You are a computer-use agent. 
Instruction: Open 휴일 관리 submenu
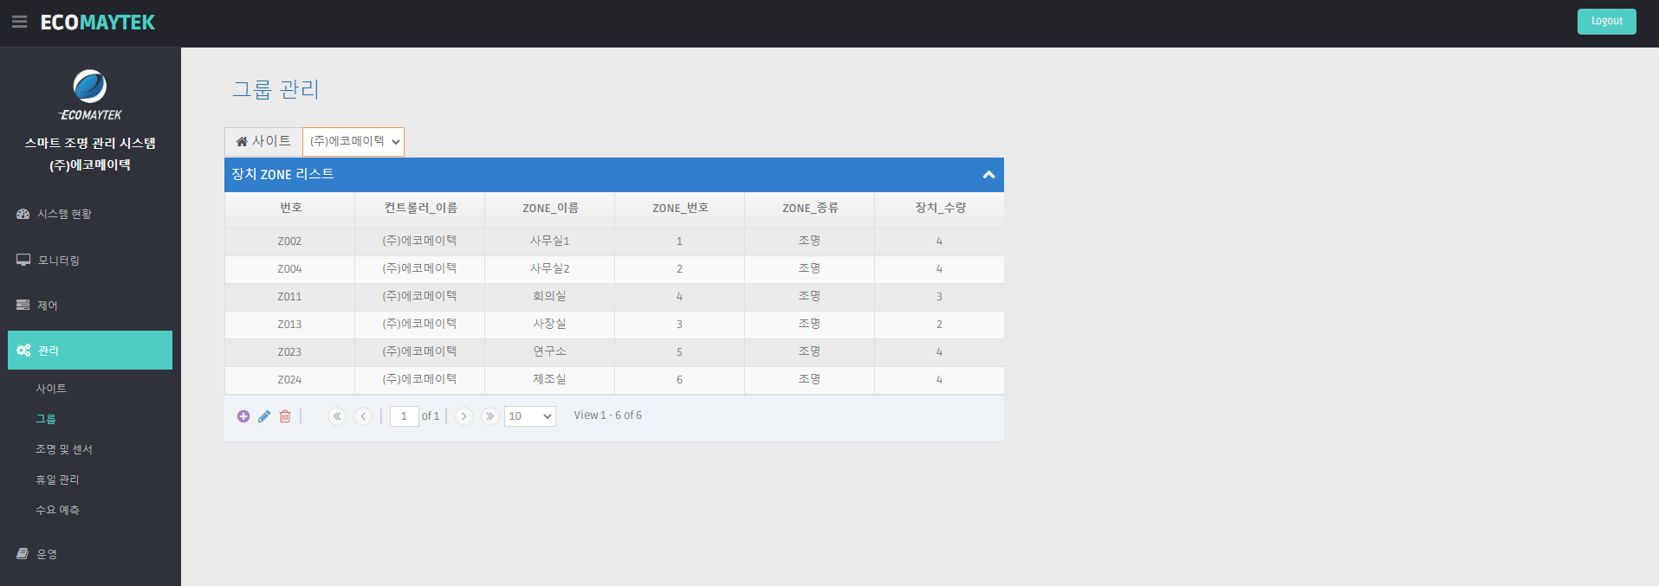(x=57, y=480)
